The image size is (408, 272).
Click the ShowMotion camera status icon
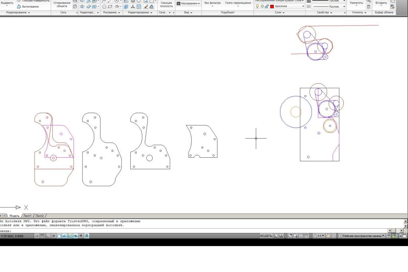pyautogui.click(x=306, y=236)
